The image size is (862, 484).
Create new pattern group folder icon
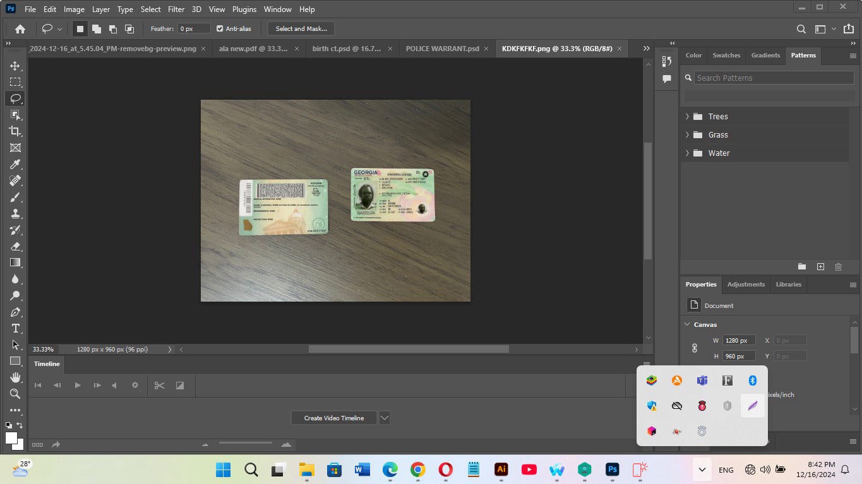pos(802,267)
